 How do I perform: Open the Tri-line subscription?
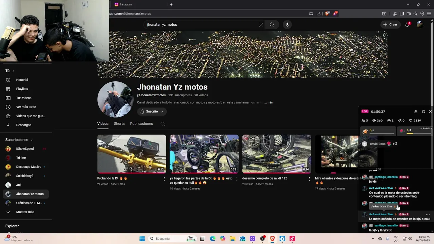point(26,158)
